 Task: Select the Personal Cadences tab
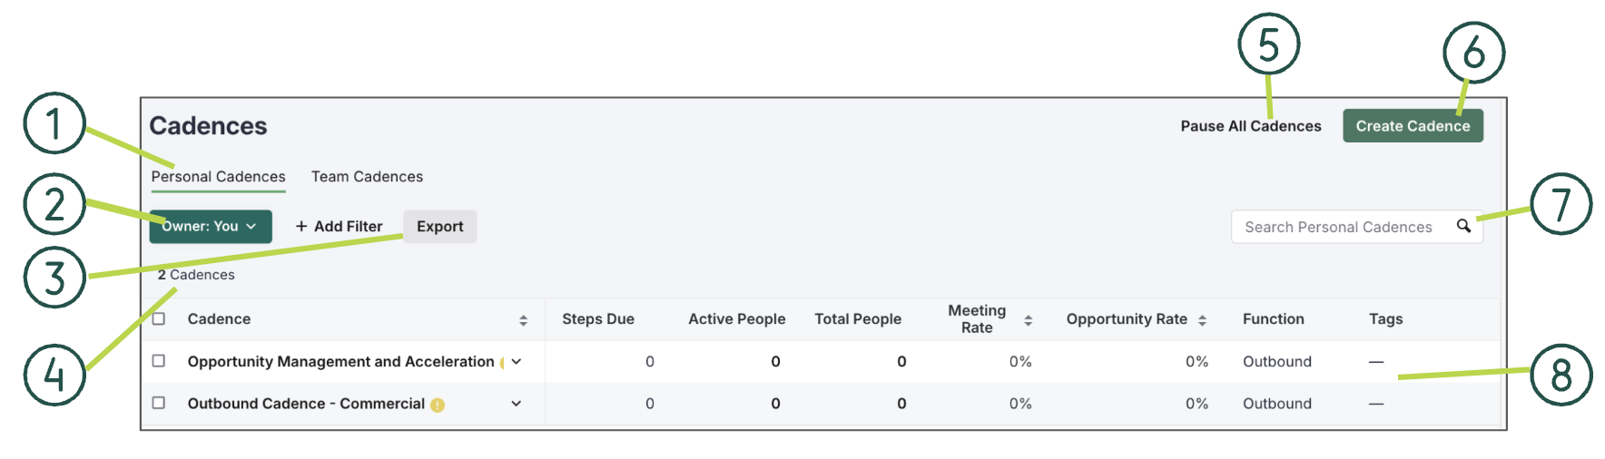(218, 177)
